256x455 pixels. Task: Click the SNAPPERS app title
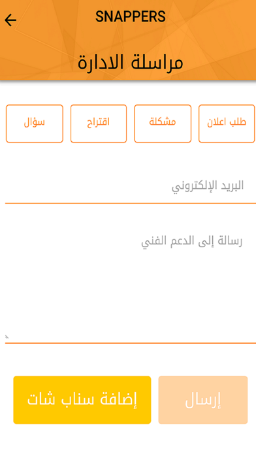pos(131,16)
